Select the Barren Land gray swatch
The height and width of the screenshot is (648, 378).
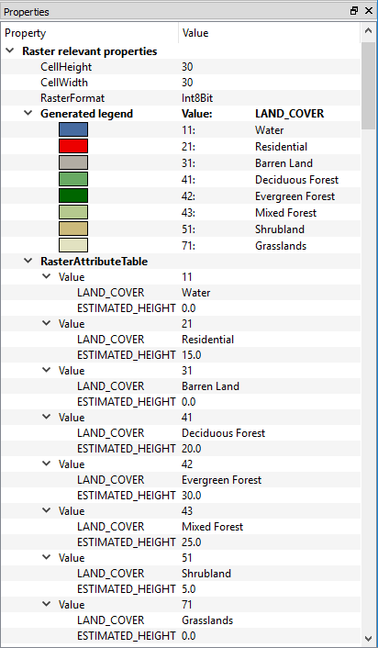click(73, 162)
